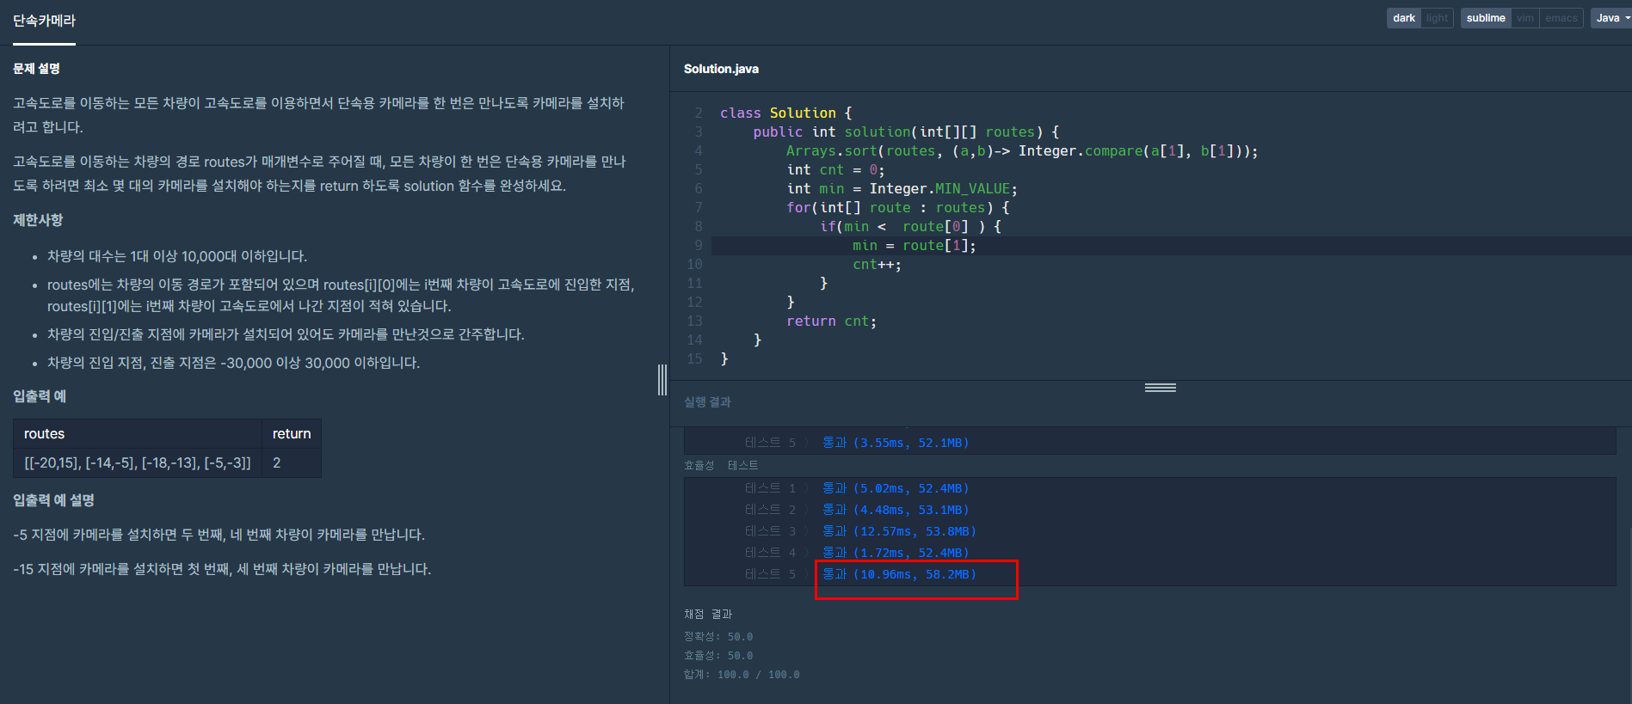Click the 'if(min < route[0])' line

click(910, 227)
